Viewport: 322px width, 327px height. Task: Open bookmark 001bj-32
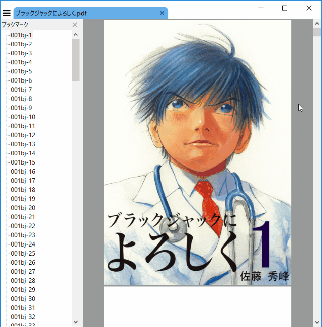(x=23, y=317)
